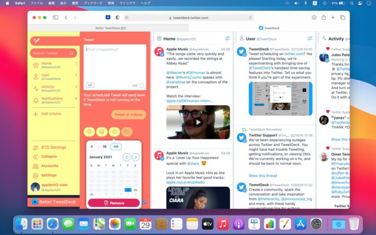Collapse the sidebar

[45, 157]
